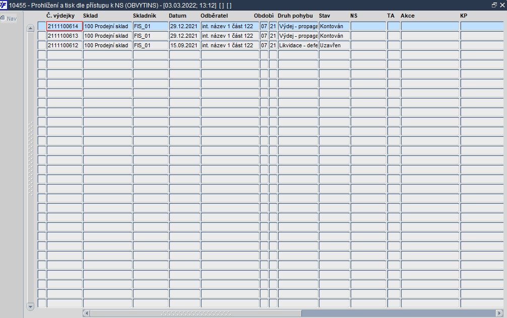Image resolution: width=507 pixels, height=318 pixels.
Task: Click vertical scrollbar up arrow
Action: pyautogui.click(x=30, y=28)
